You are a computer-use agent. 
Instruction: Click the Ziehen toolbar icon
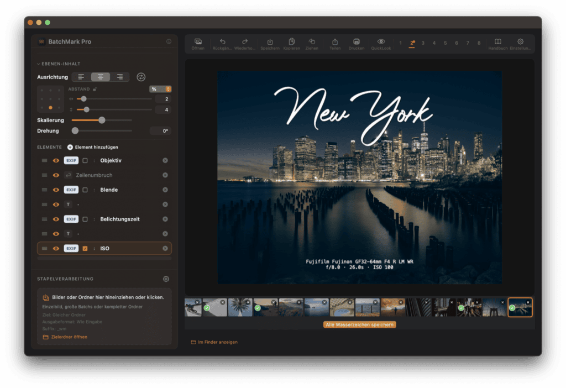point(312,44)
